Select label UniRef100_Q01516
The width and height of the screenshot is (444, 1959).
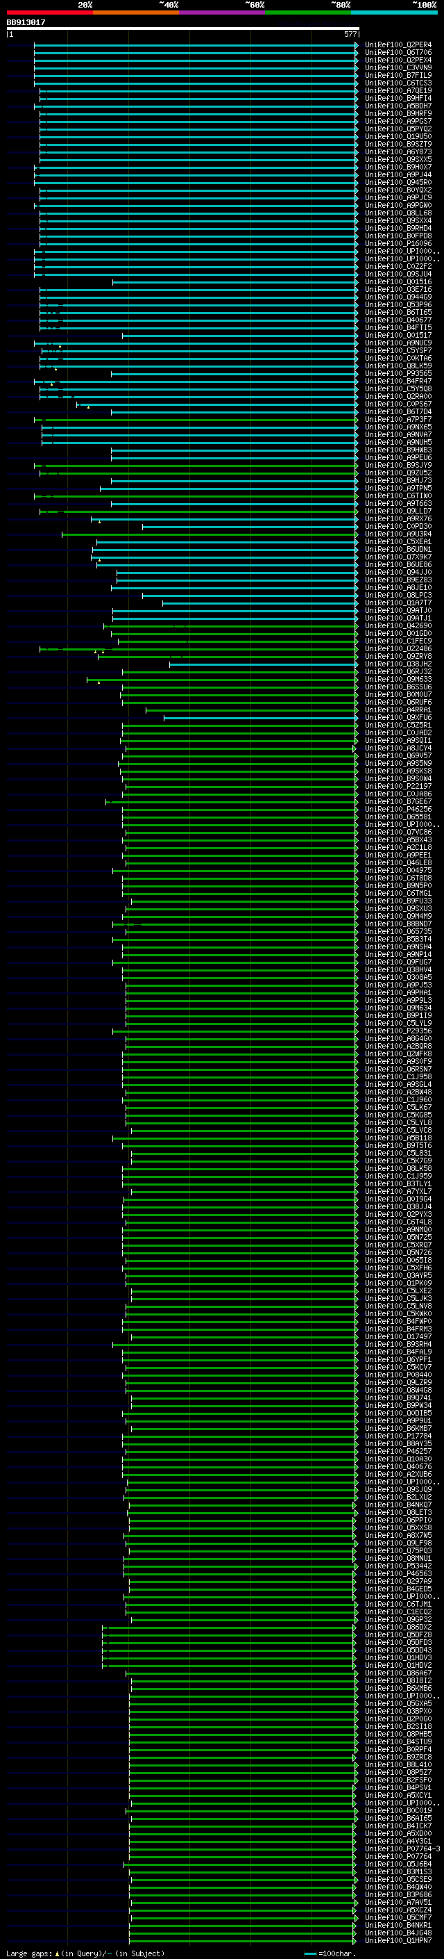tap(398, 281)
